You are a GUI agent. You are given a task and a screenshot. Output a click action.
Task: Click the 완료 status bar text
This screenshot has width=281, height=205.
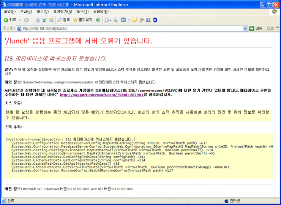tap(11, 201)
